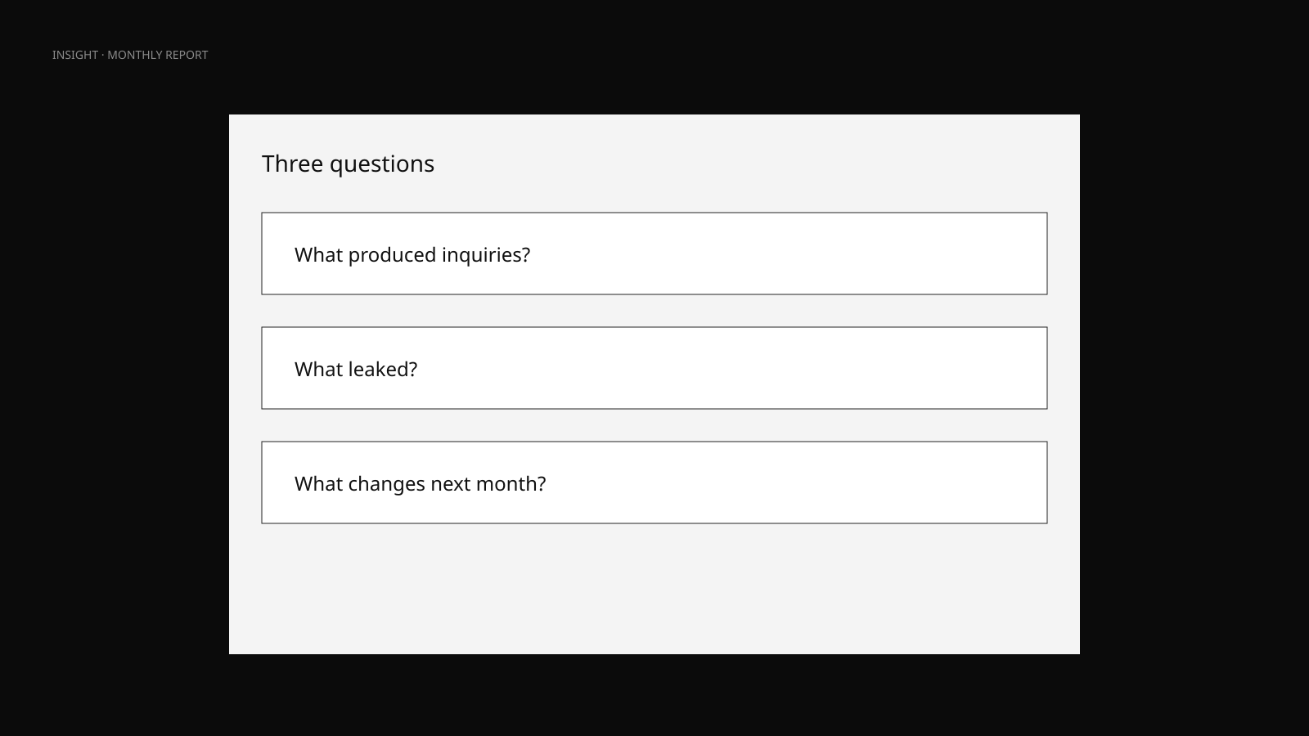1309x736 pixels.
Task: Select the "What leaked?" box
Action: 654,368
